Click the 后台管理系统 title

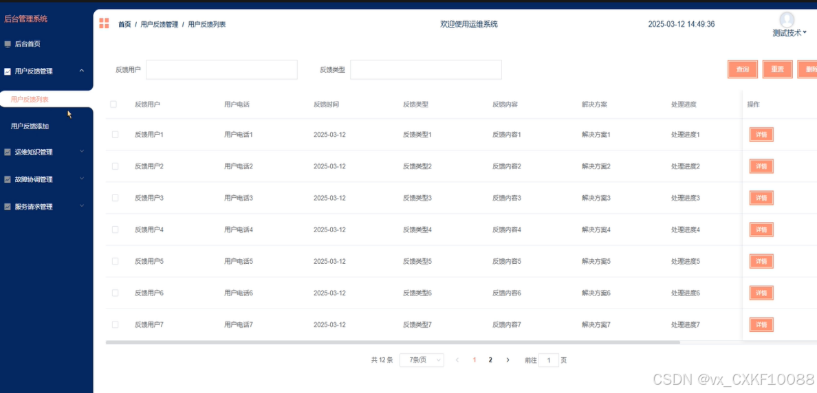25,19
